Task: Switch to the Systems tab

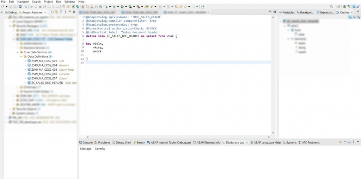Action: [x=290, y=142]
